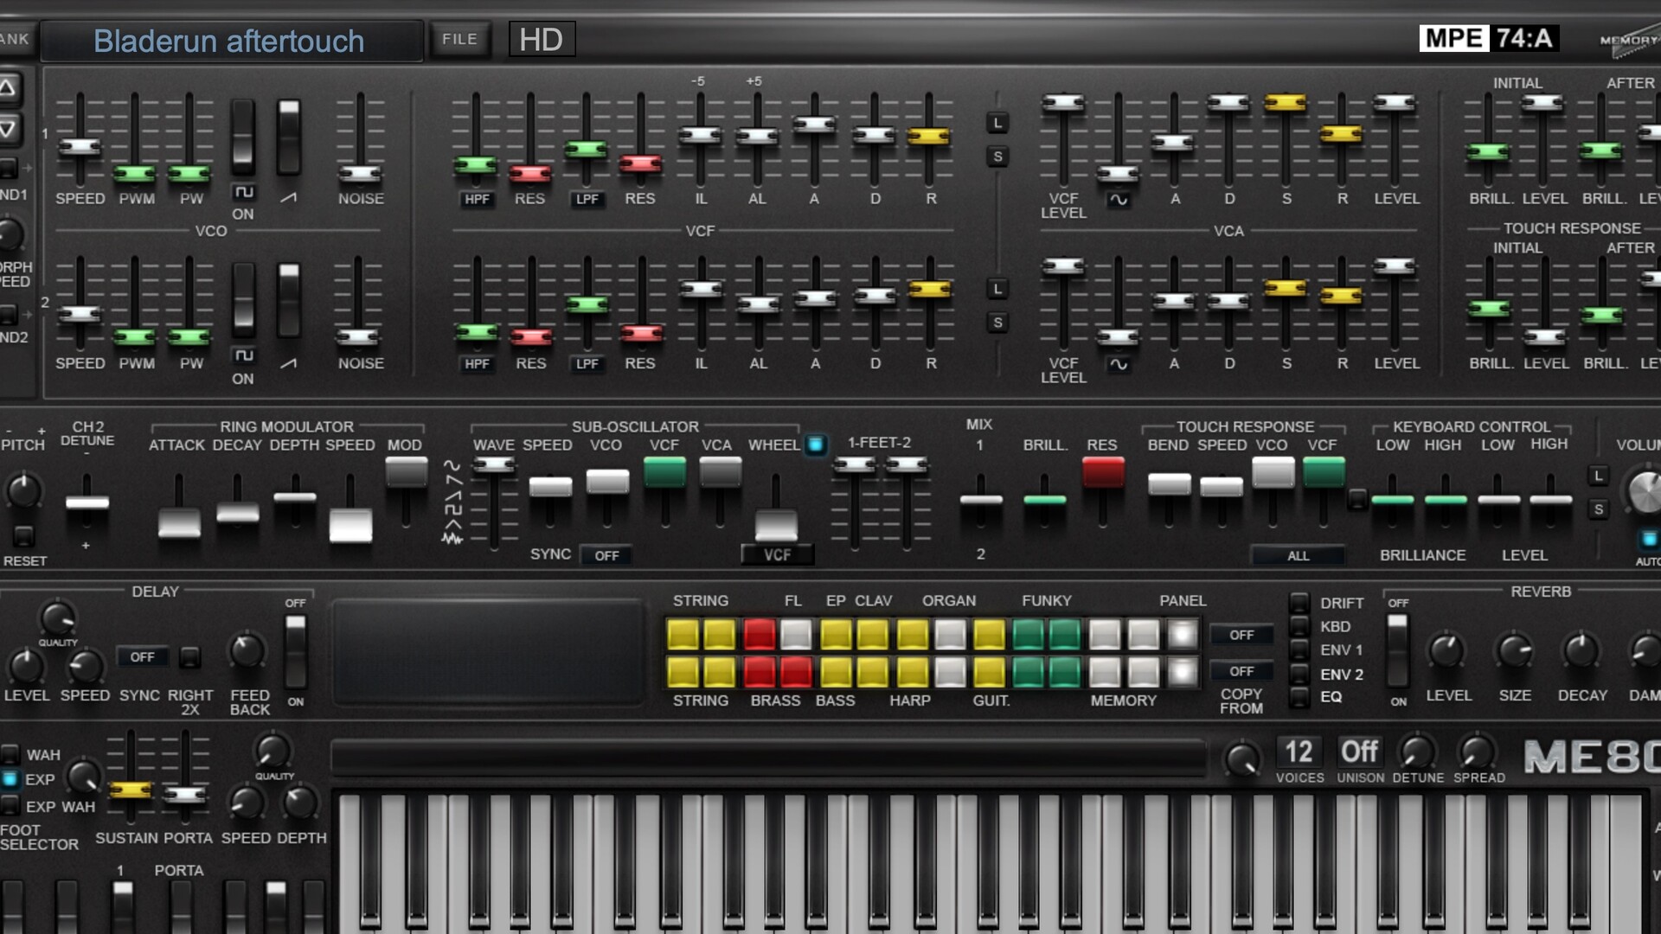1661x934 pixels.
Task: Enable the EQ checkbox
Action: [x=1299, y=697]
